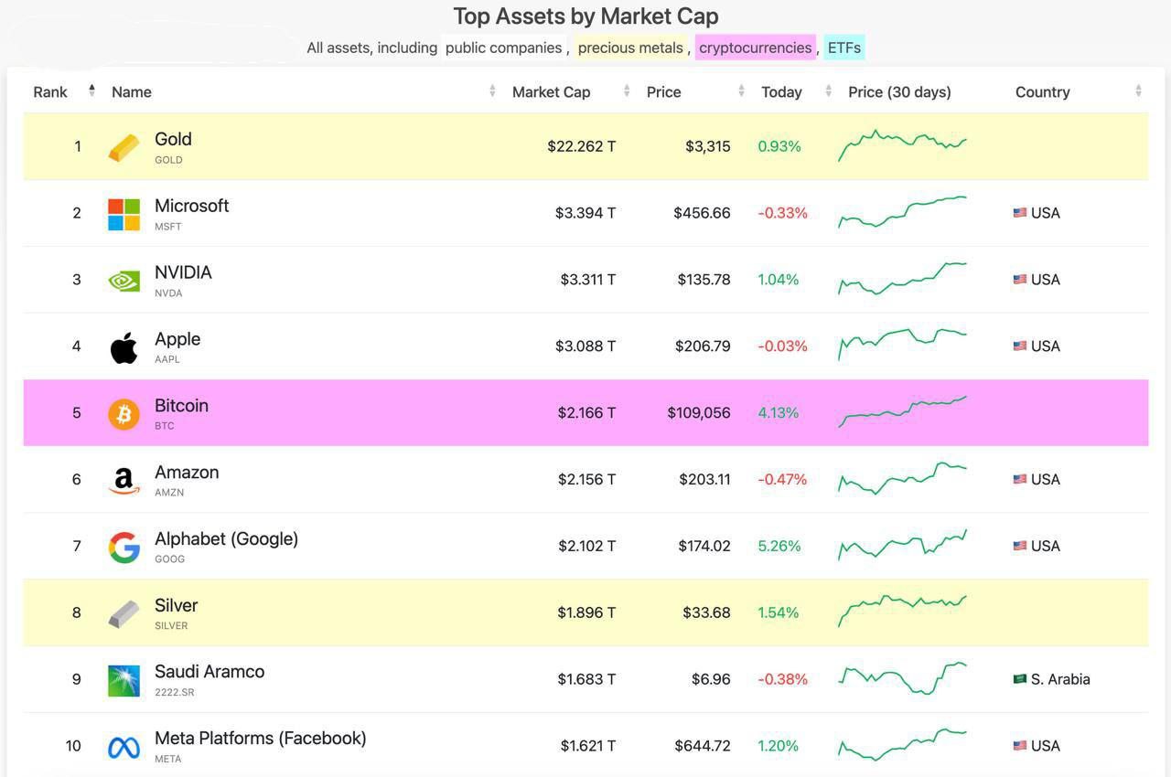Sort the table by Country column
The height and width of the screenshot is (777, 1171).
[1042, 91]
